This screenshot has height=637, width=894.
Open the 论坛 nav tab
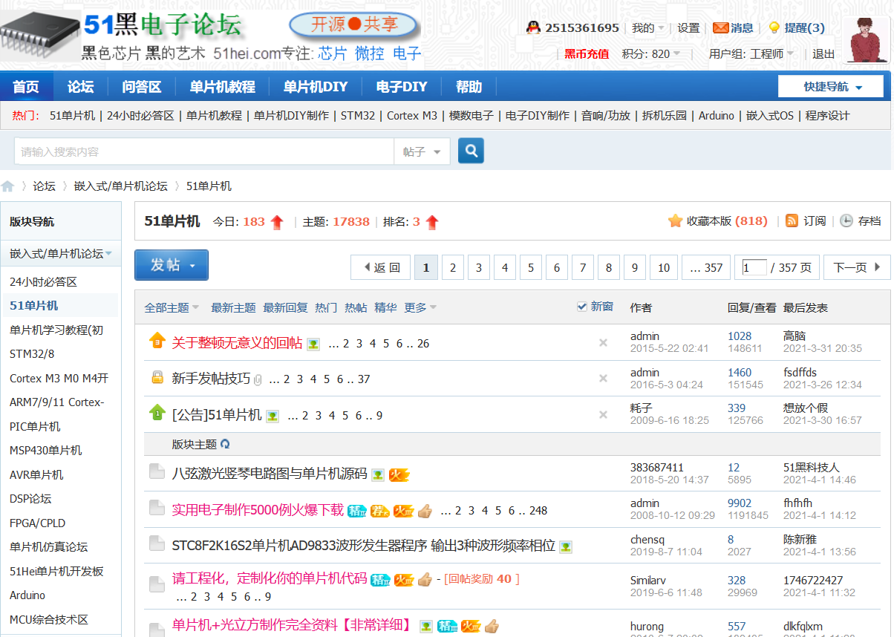coord(80,87)
